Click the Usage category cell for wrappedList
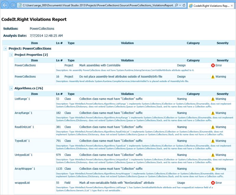 (x=181, y=183)
